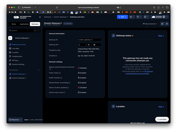Open the Add dropdown button
This screenshot has width=177, height=132.
[122, 17]
